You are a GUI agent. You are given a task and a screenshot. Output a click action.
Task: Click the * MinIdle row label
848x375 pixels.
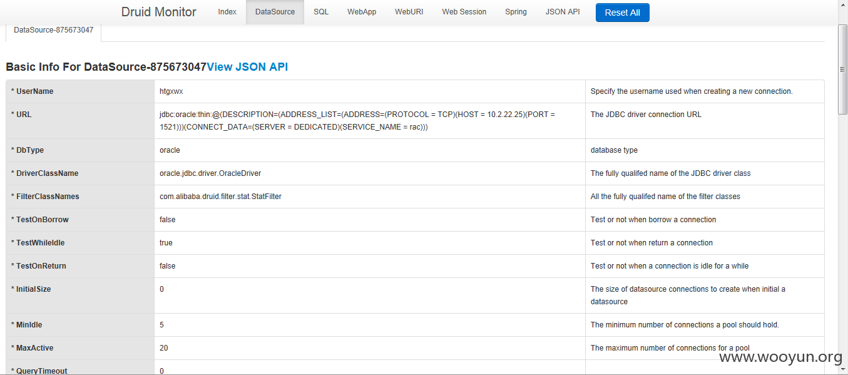tap(27, 325)
